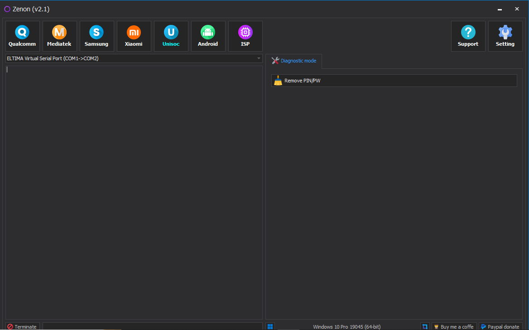Click inside the log output text area

pos(134,192)
